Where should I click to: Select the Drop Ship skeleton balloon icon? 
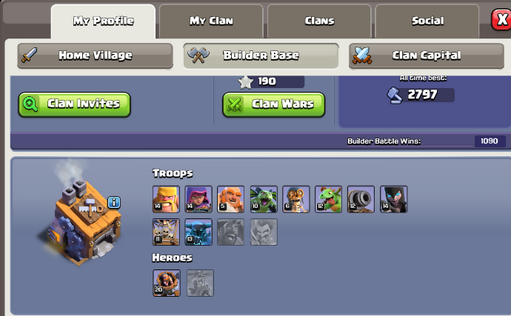(x=166, y=232)
